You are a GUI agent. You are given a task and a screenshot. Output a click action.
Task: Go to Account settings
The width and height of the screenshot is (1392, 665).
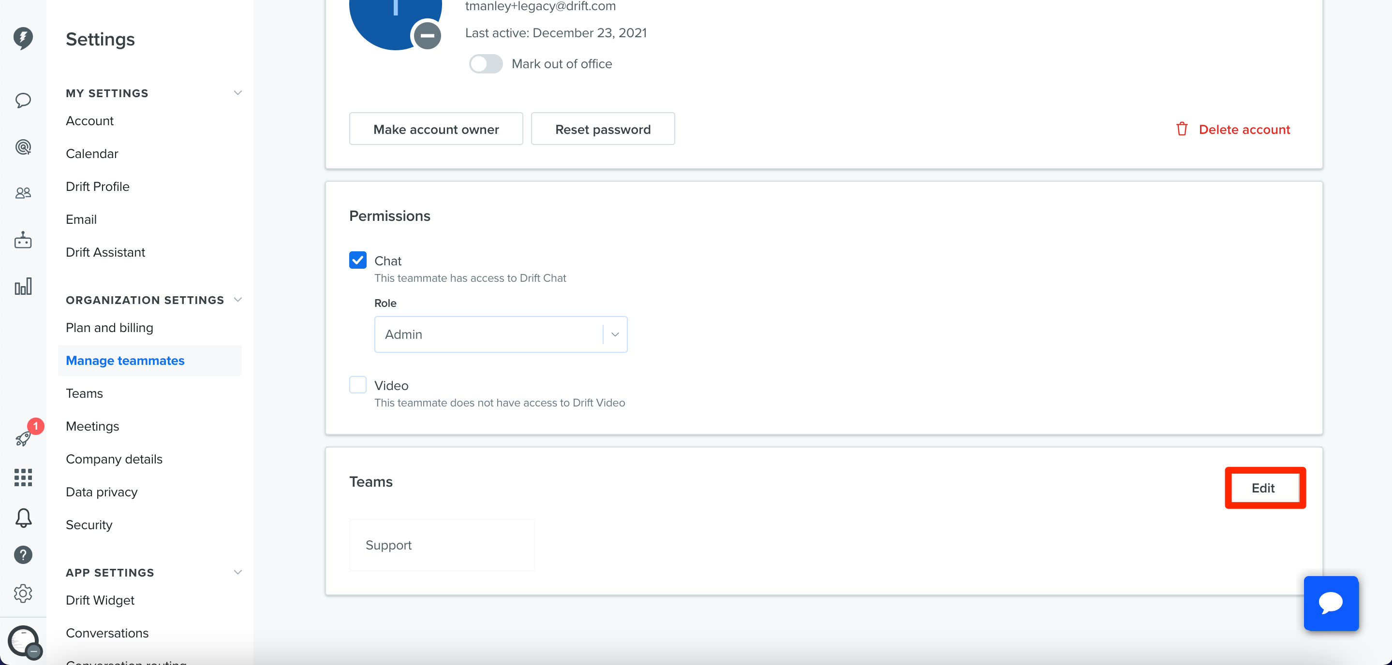coord(89,121)
